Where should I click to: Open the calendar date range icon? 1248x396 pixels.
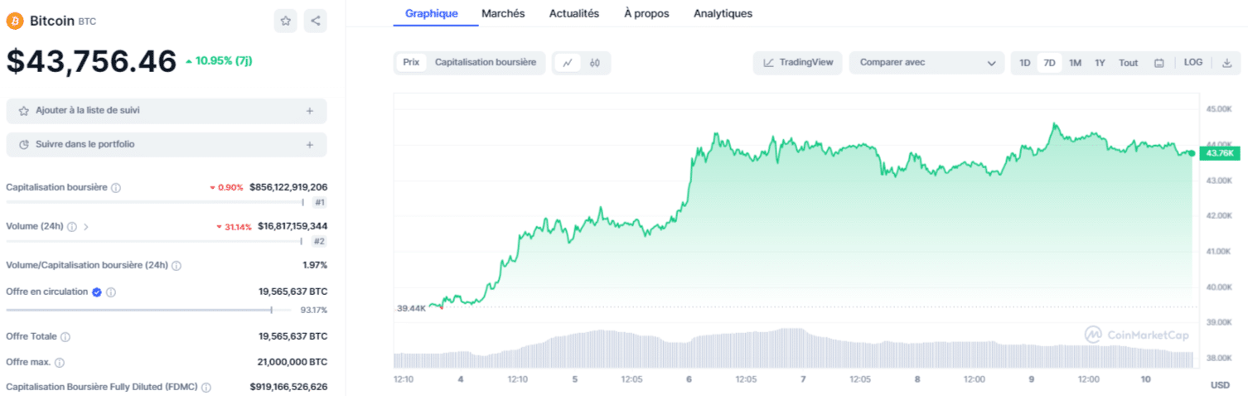[1159, 63]
